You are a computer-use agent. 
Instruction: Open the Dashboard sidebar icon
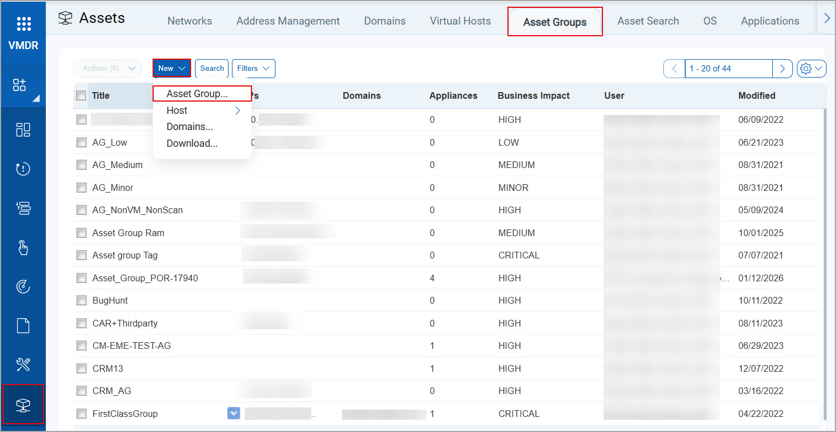[23, 129]
